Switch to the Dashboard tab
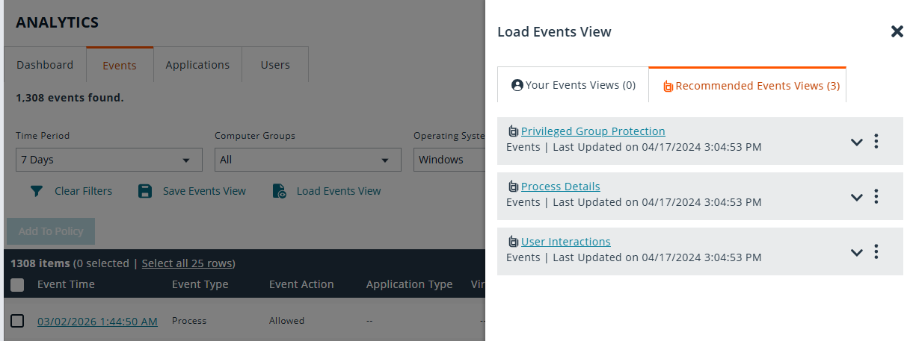 pos(45,65)
